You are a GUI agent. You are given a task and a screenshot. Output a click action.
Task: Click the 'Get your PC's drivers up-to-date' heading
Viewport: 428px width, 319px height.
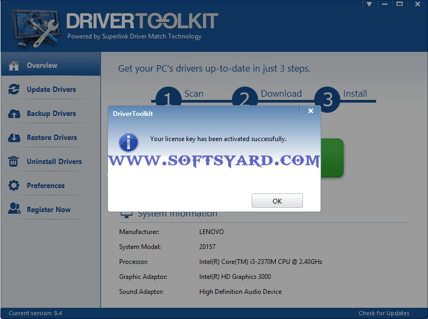[214, 68]
